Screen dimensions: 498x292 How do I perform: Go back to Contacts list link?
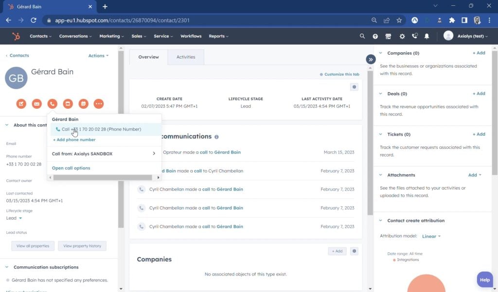coord(17,55)
